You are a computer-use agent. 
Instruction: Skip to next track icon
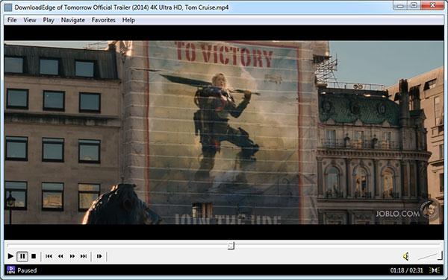(x=84, y=256)
